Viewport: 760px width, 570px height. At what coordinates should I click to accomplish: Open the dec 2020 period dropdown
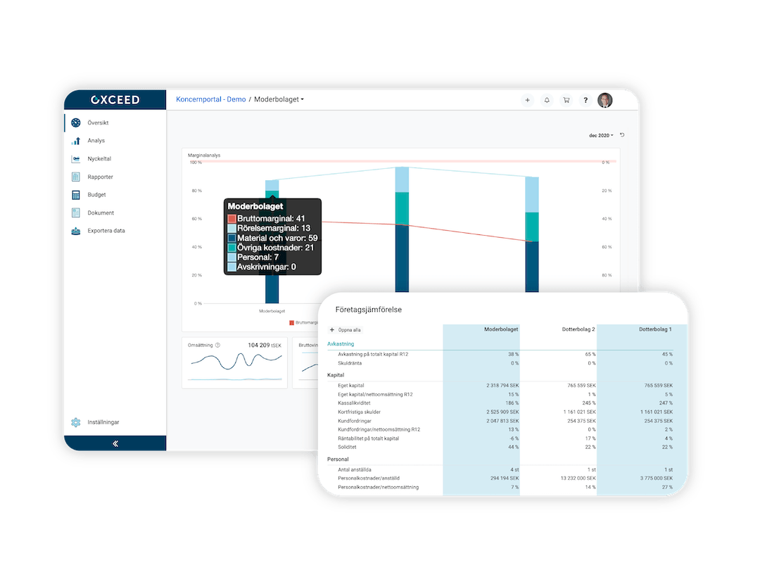click(x=601, y=135)
